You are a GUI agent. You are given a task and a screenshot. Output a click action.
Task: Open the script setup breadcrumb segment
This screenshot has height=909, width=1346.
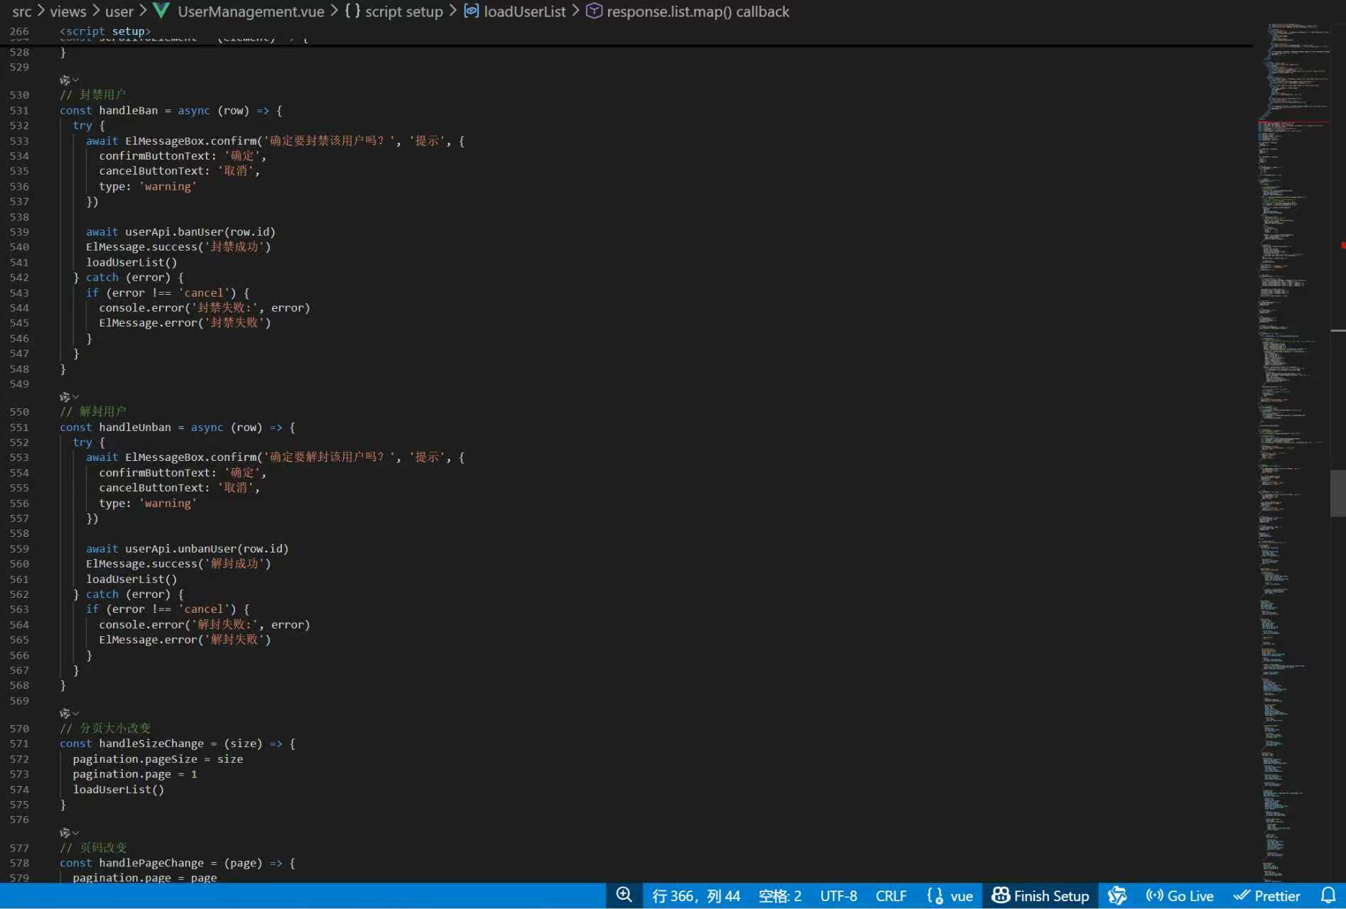click(x=404, y=11)
